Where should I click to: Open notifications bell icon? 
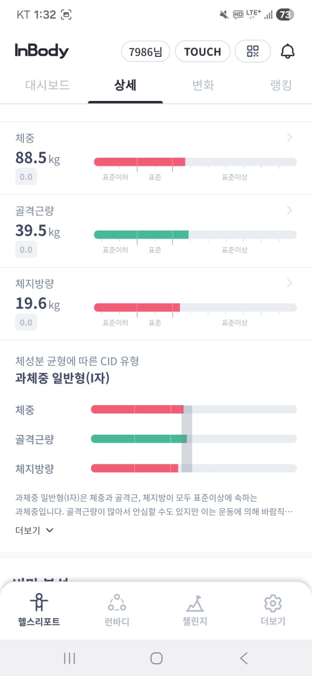coord(288,52)
